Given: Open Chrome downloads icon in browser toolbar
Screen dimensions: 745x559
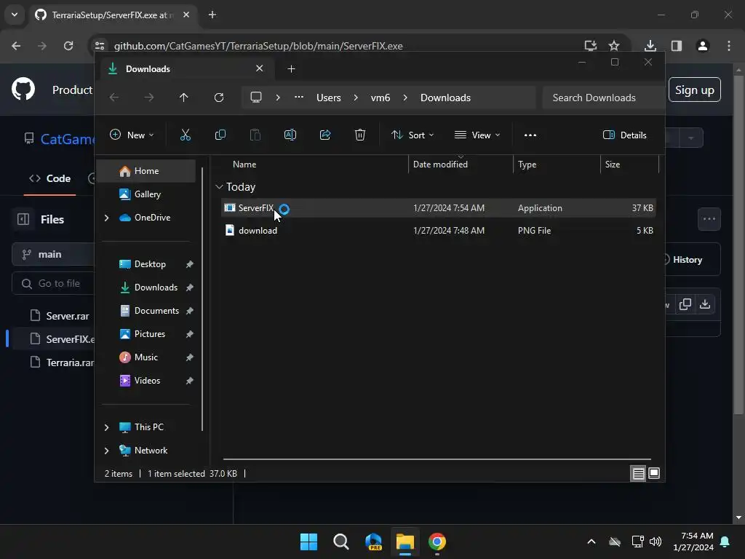Looking at the screenshot, I should tap(650, 46).
